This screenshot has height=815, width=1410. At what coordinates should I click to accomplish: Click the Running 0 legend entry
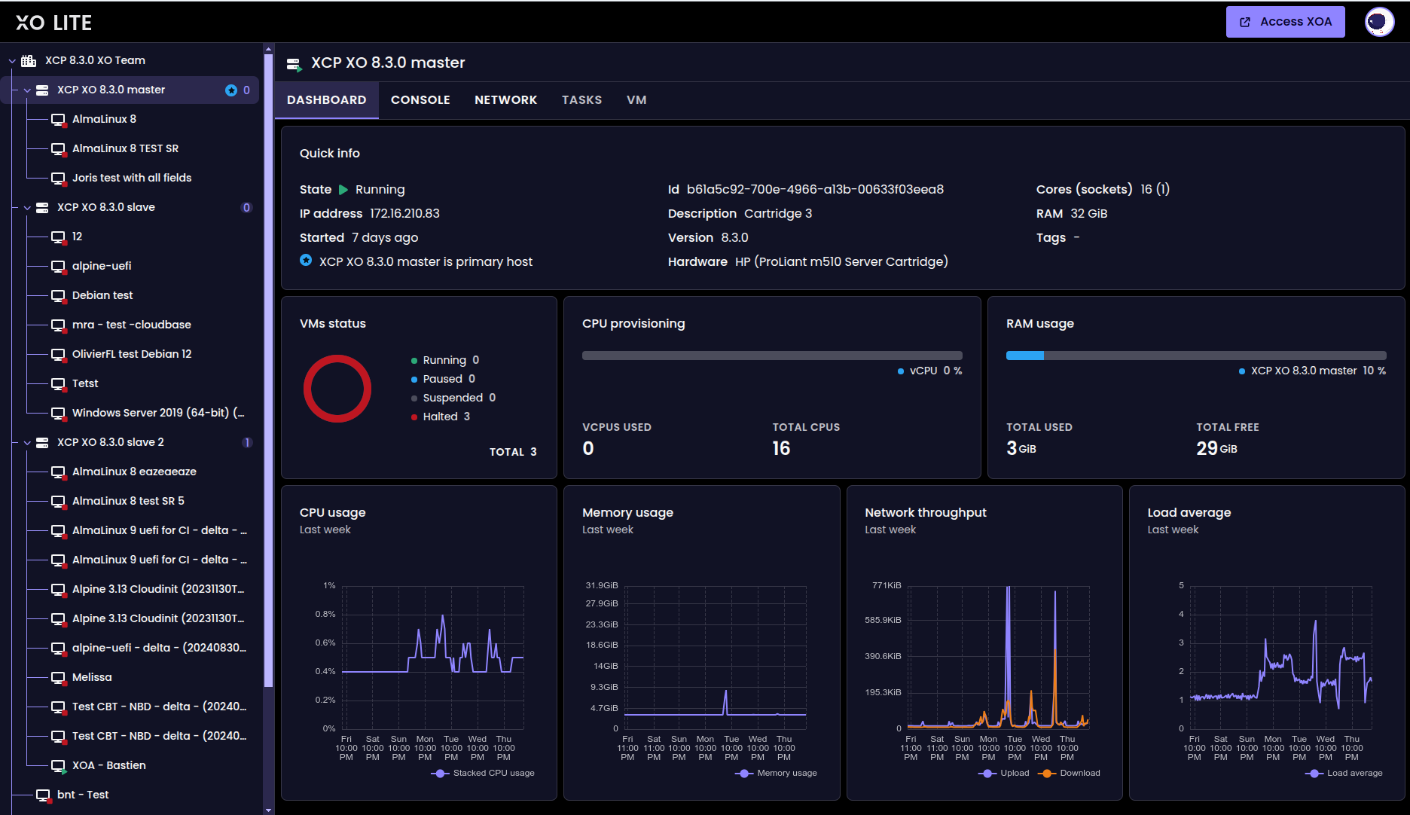[x=445, y=360]
